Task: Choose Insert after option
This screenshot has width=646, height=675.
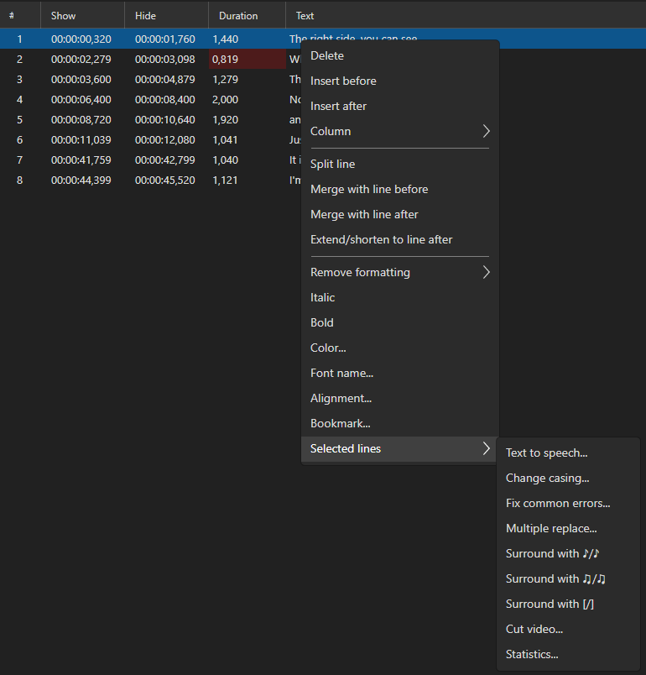Action: pyautogui.click(x=338, y=107)
